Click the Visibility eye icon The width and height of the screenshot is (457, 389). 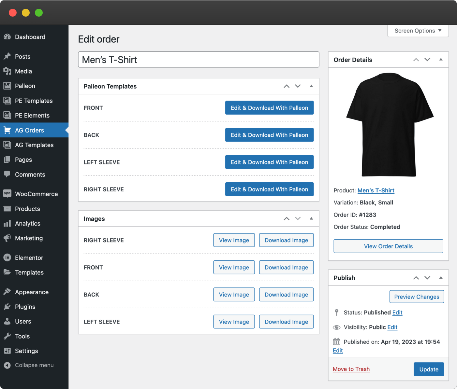point(337,327)
